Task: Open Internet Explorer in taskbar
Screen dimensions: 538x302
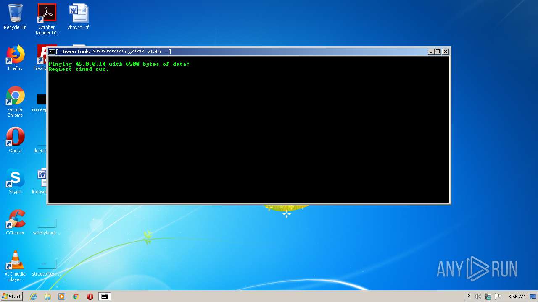Action: [33, 297]
